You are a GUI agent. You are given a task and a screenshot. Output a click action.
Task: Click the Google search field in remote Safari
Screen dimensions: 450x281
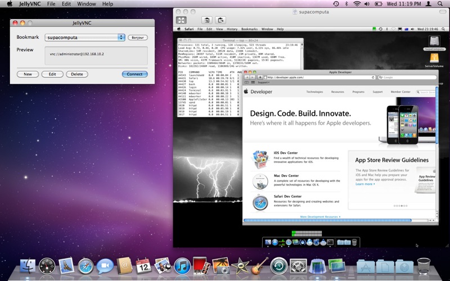pos(407,78)
